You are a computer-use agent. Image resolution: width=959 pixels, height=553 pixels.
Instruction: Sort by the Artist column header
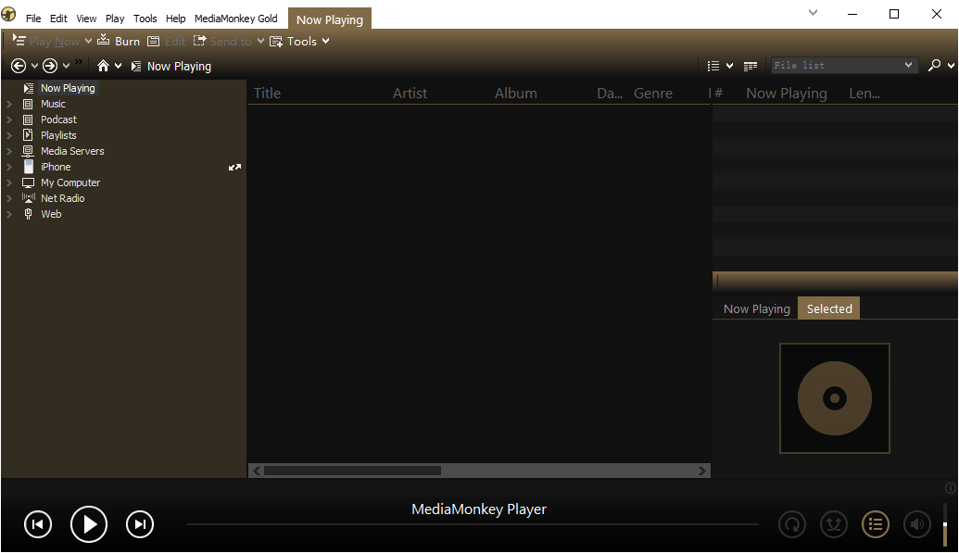click(x=410, y=93)
